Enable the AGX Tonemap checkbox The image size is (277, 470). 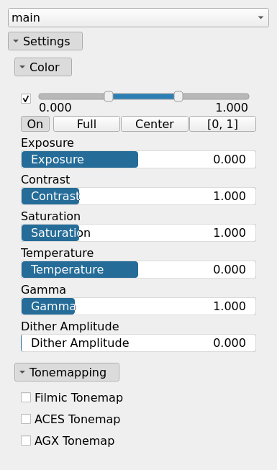26,440
